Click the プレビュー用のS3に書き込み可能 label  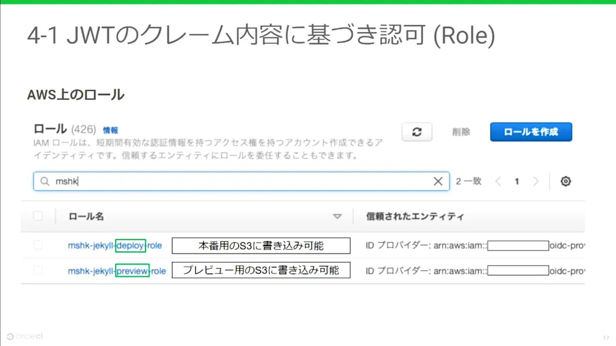[261, 271]
